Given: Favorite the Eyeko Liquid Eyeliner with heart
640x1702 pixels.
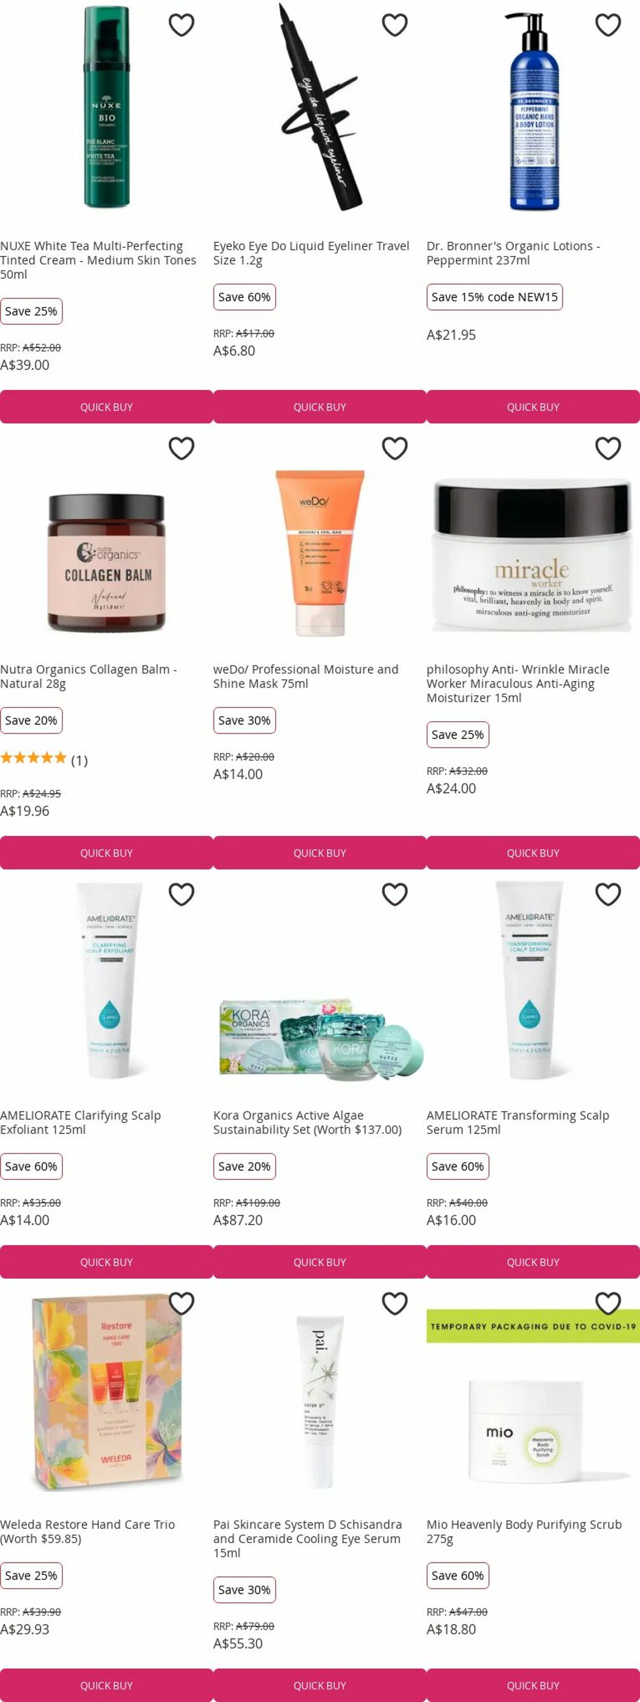Looking at the screenshot, I should (394, 25).
